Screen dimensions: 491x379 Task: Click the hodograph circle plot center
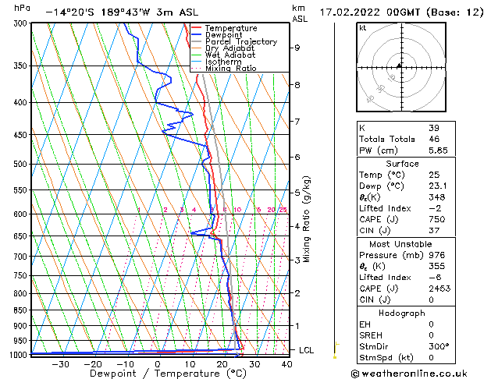tap(399, 67)
